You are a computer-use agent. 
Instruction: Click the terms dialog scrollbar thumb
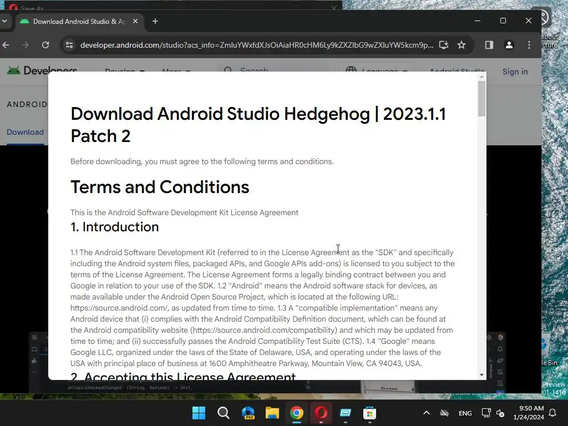coord(481,99)
